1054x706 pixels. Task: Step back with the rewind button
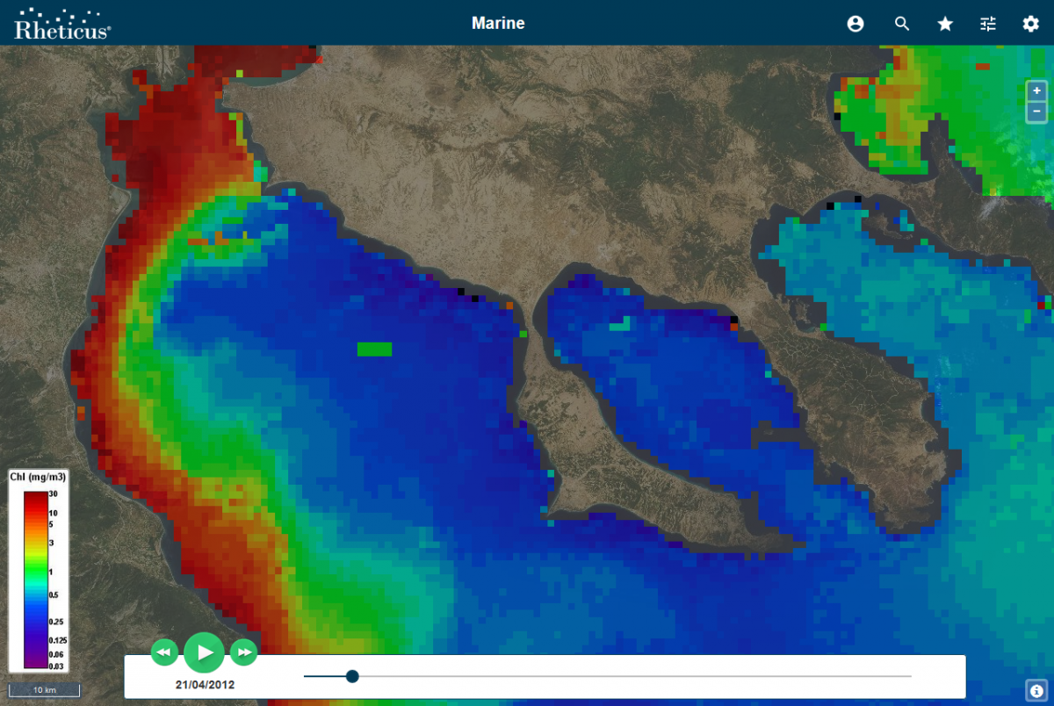click(164, 652)
